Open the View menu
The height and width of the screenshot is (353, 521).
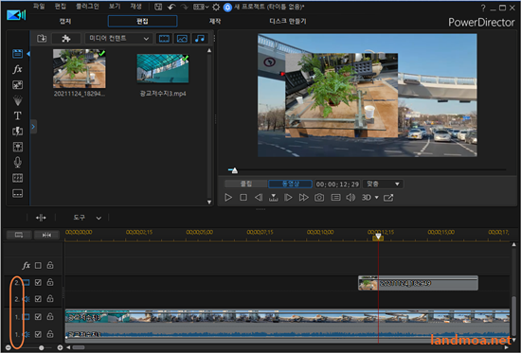pyautogui.click(x=115, y=7)
